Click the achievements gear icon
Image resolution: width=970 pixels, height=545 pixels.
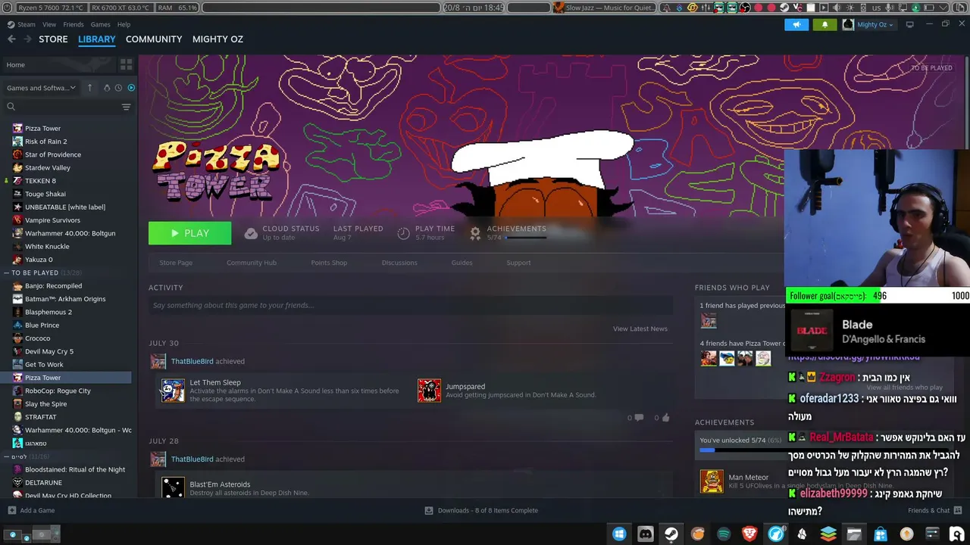point(475,233)
